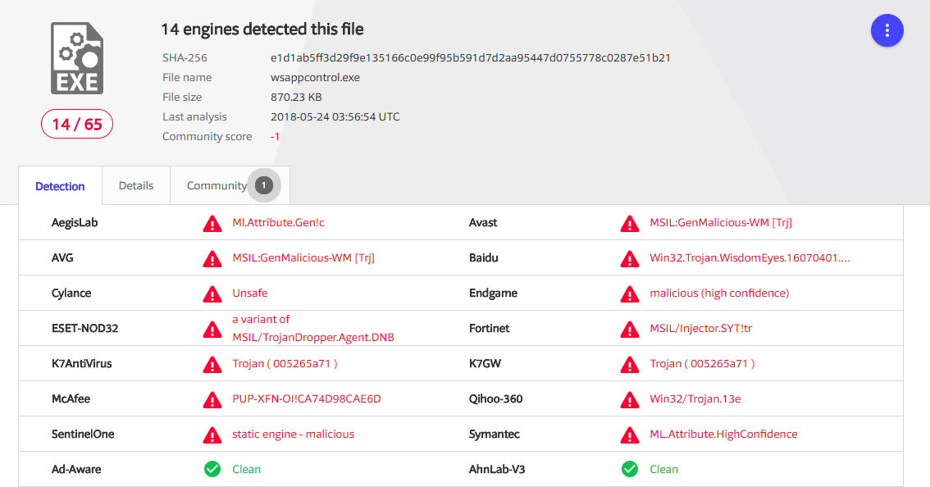Open the three-dot more options menu

(887, 31)
